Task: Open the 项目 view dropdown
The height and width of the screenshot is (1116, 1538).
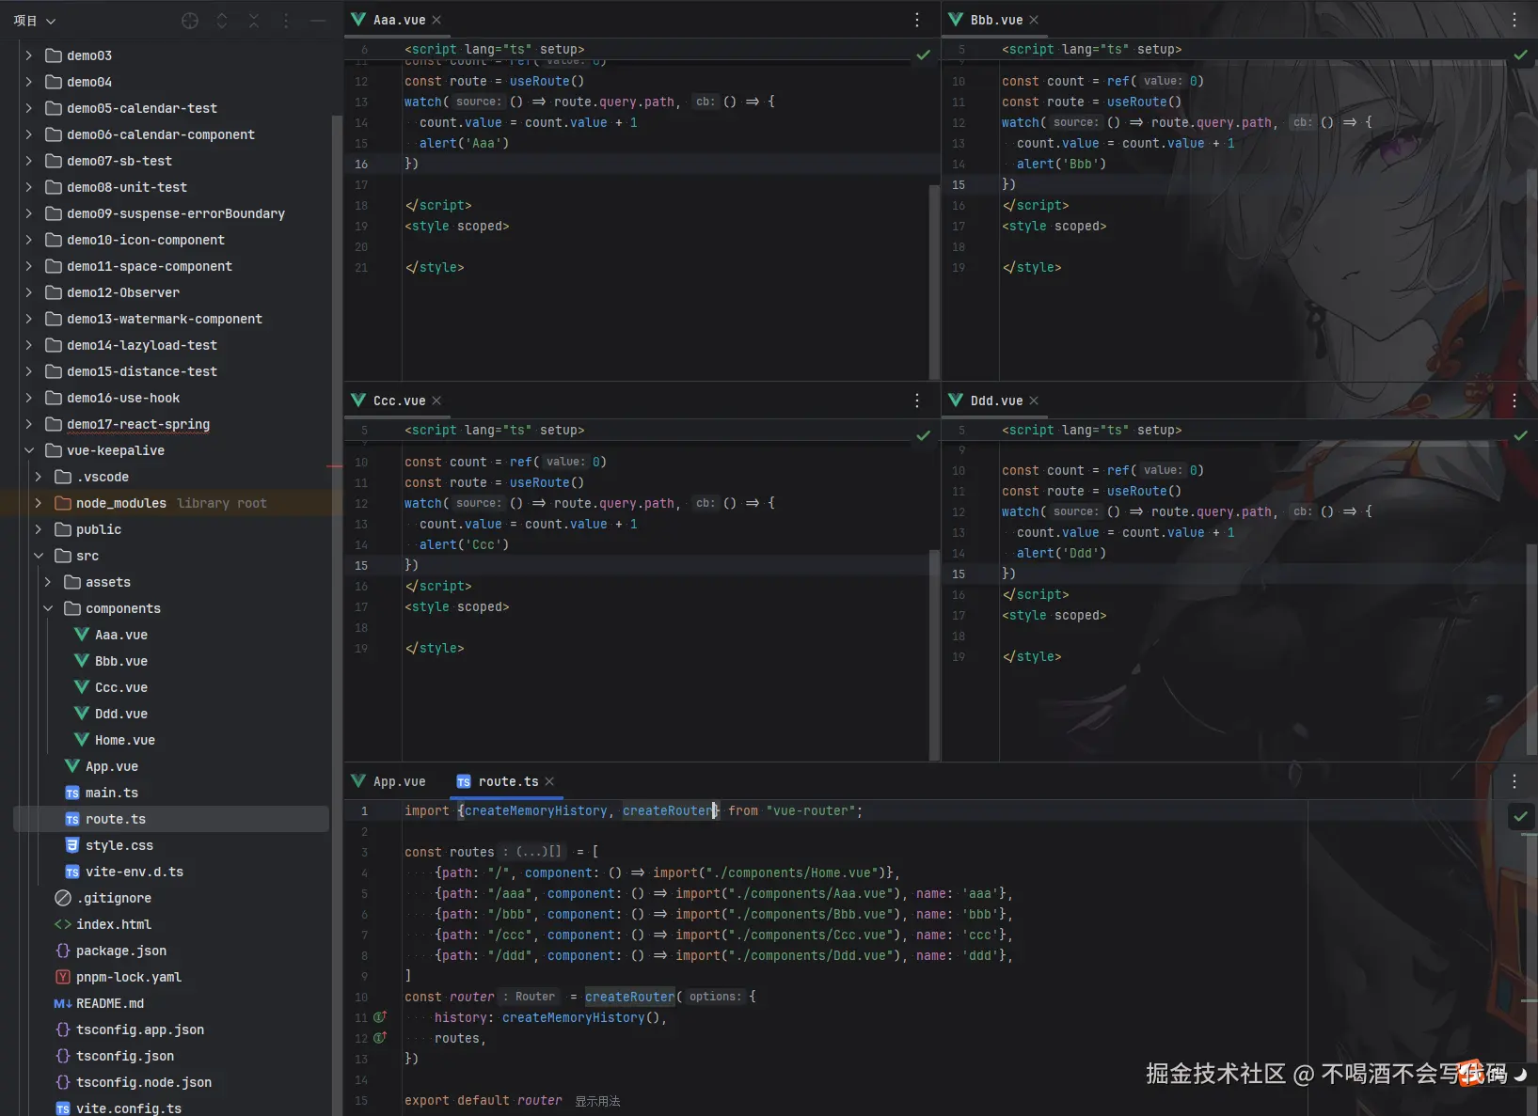Action: 35,21
